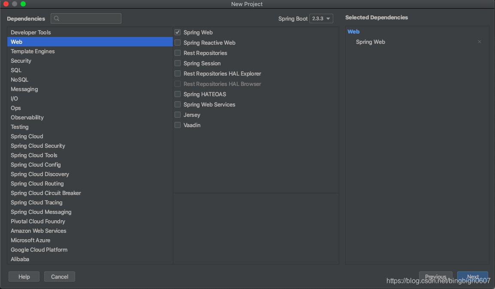The height and width of the screenshot is (289, 495).
Task: Open the Template Engines category
Action: [x=90, y=51]
